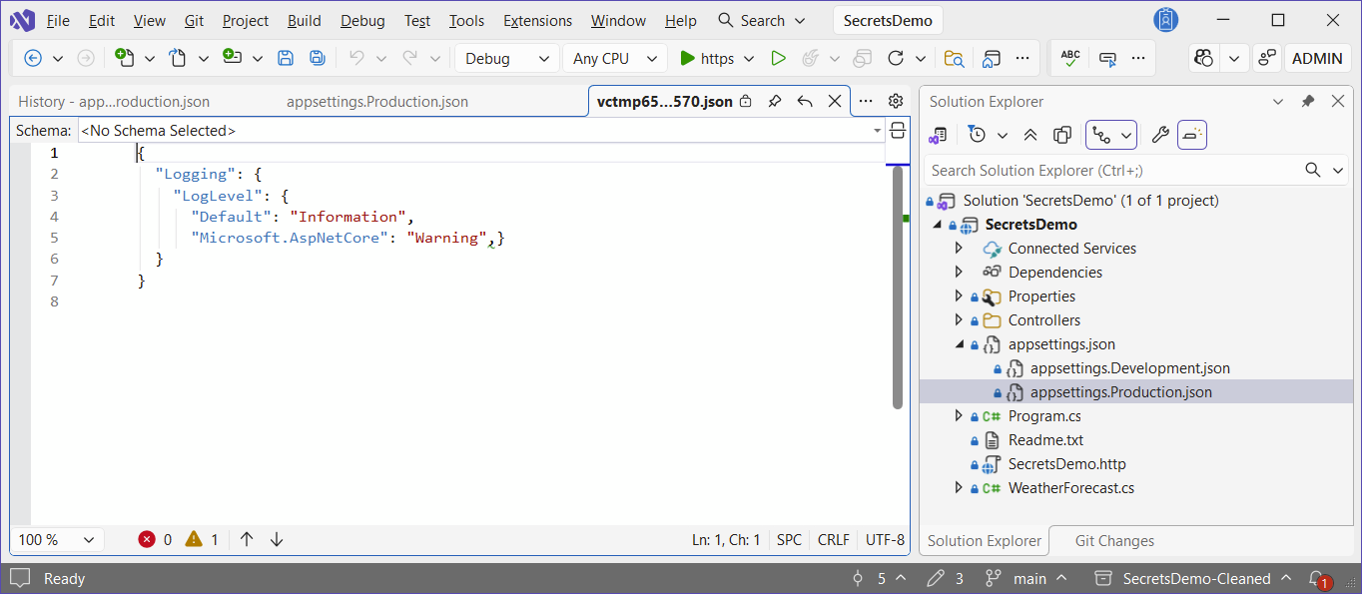Open the Any CPU platform dropdown
The height and width of the screenshot is (594, 1362).
coord(614,59)
